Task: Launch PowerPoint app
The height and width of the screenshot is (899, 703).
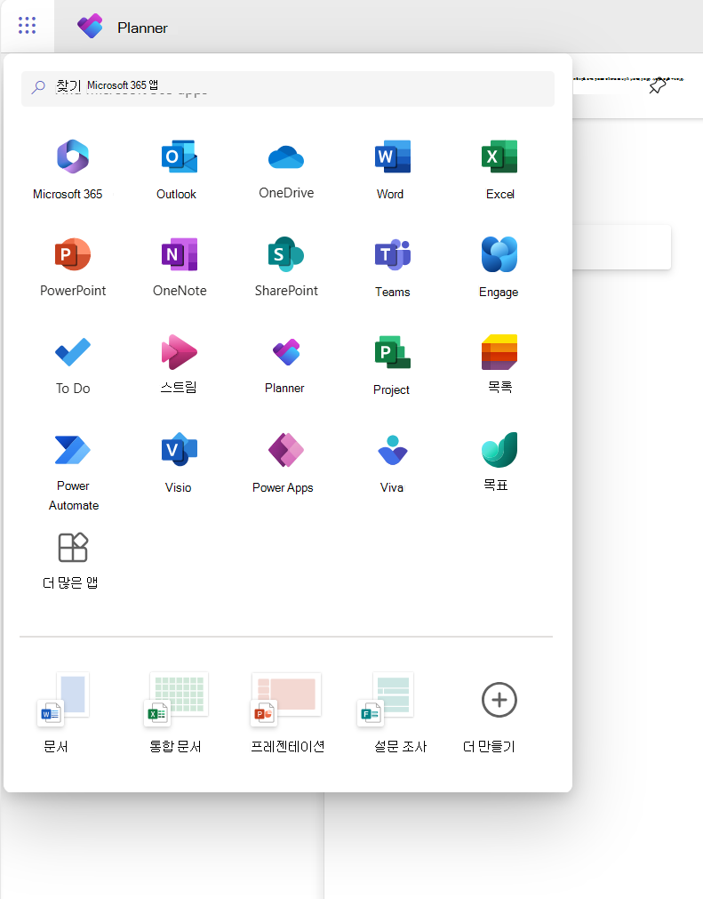Action: (73, 267)
